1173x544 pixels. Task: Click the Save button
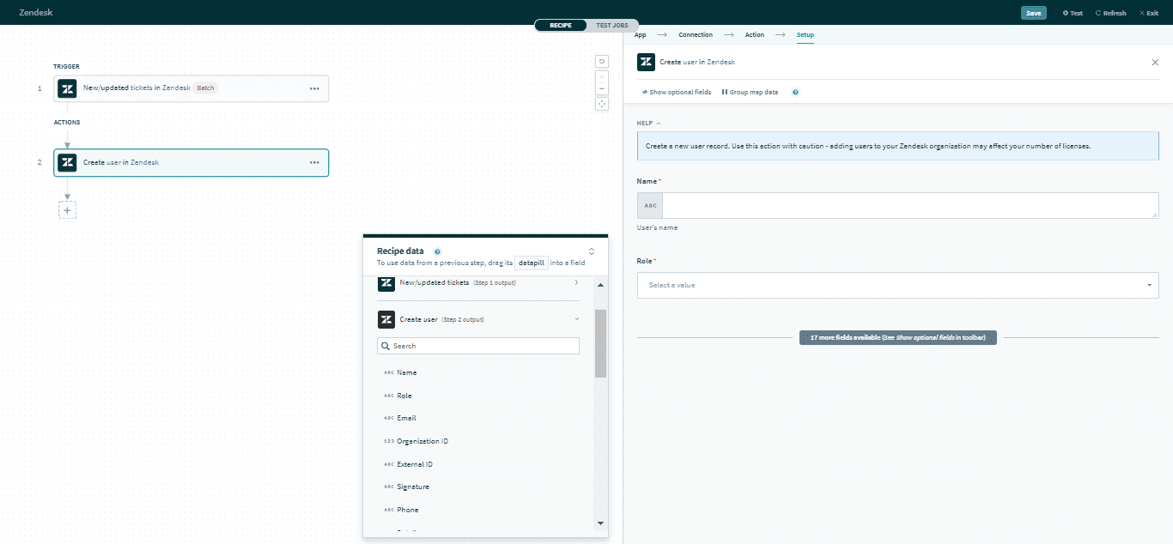(1033, 13)
